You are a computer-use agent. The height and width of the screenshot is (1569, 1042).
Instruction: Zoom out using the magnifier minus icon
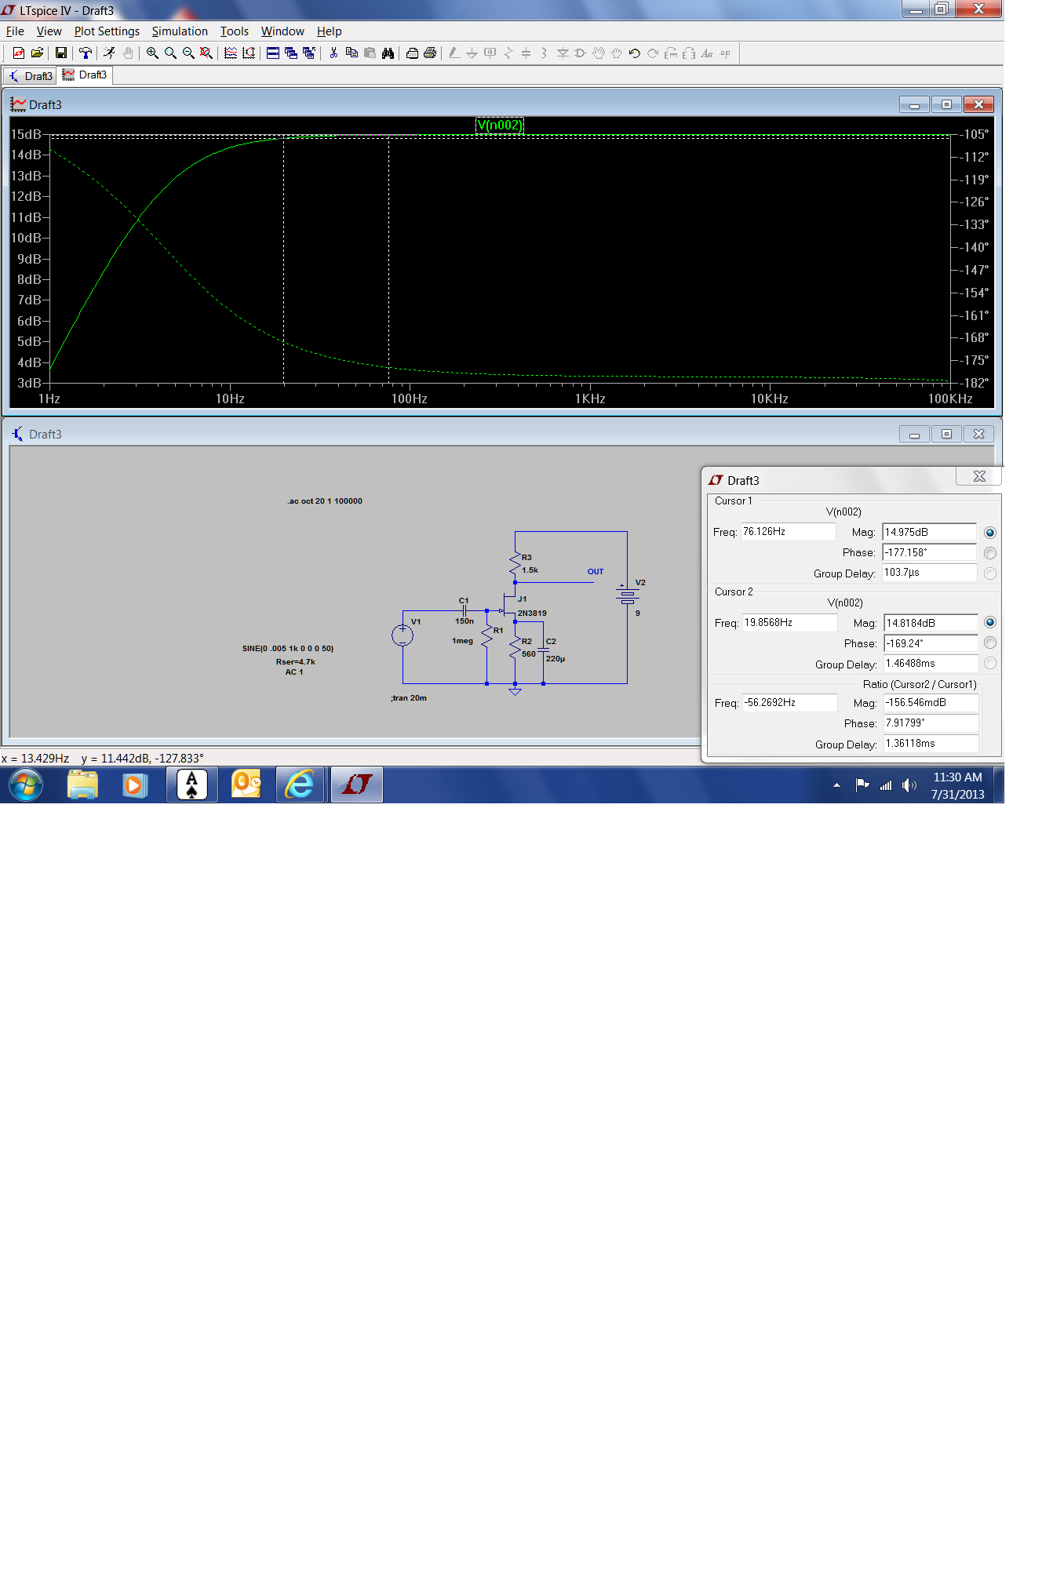tap(188, 53)
